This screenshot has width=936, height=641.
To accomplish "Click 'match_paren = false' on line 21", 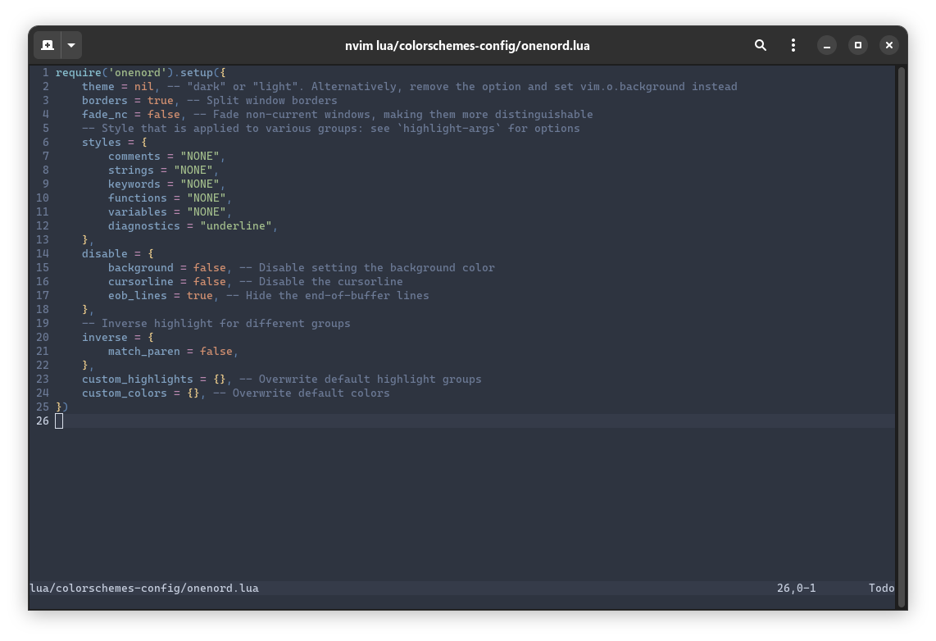I will coord(170,352).
